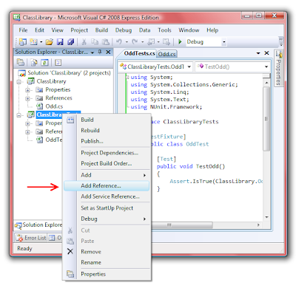Image resolution: width=296 pixels, height=288 pixels.
Task: Click the Cut scissors toolbar icon
Action: point(84,42)
